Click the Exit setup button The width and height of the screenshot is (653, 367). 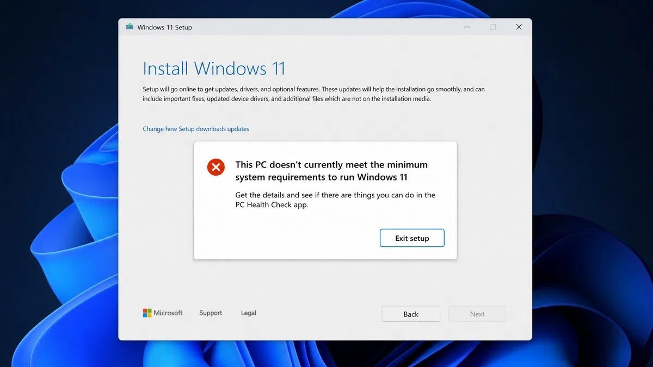pyautogui.click(x=412, y=238)
